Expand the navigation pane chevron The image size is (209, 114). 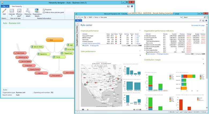(77, 24)
